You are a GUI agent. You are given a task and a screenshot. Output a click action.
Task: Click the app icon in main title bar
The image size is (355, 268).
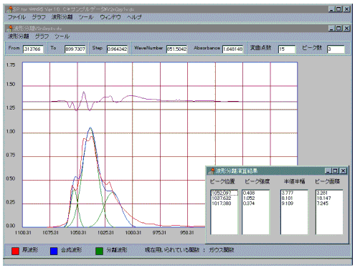(10, 9)
